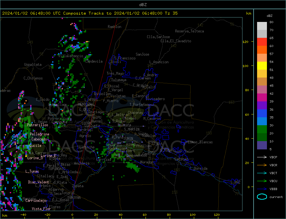The width and height of the screenshot is (286, 219).
Task: Pick the magenta 42 dBZ color swatch
Action: coord(262,98)
